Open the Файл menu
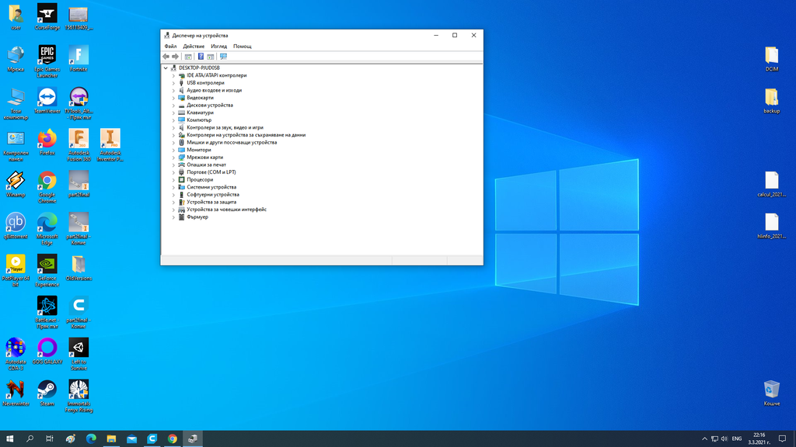 [170, 47]
